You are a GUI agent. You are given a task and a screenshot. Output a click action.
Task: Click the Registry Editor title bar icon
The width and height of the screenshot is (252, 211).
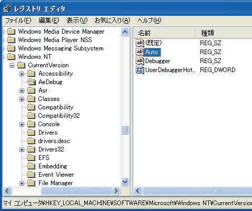point(7,8)
